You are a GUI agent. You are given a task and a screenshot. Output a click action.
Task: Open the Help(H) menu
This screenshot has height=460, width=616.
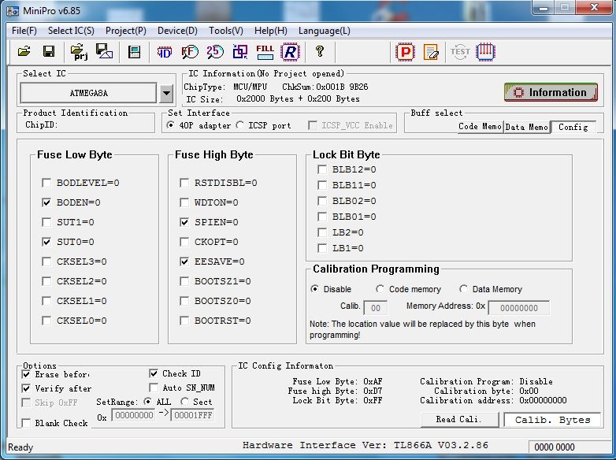[271, 31]
